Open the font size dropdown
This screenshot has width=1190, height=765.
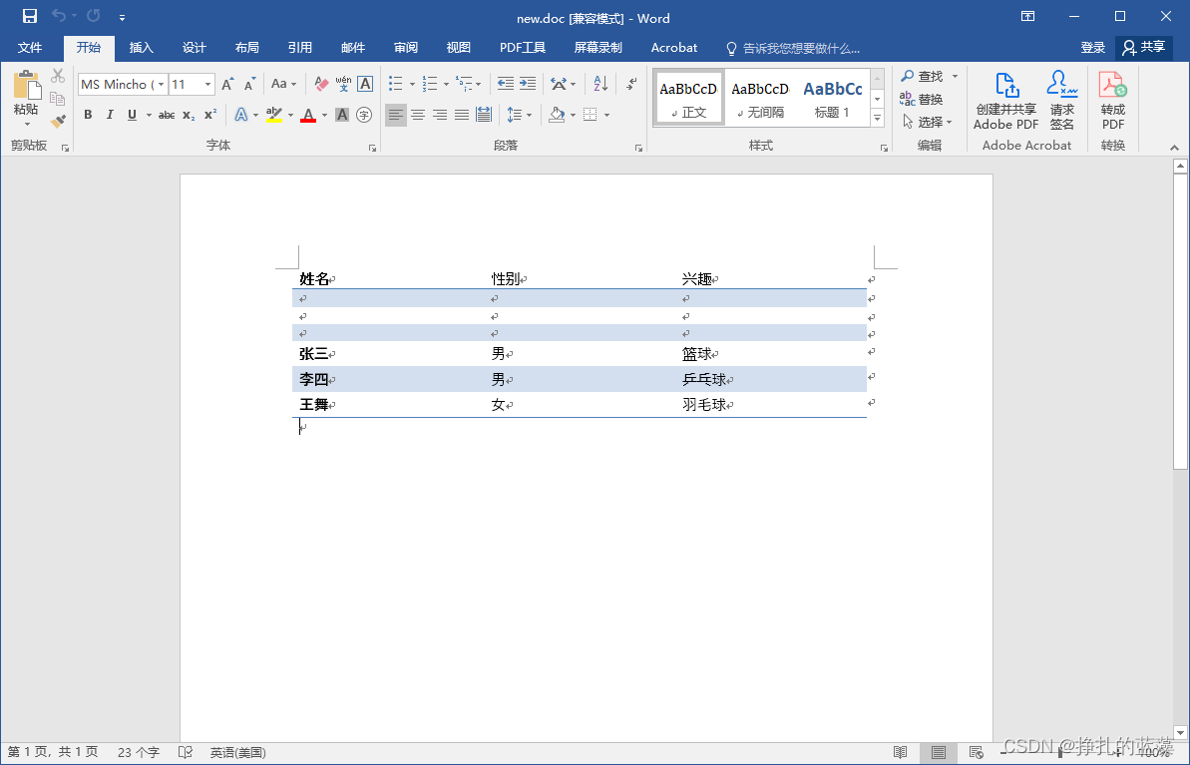pyautogui.click(x=207, y=84)
